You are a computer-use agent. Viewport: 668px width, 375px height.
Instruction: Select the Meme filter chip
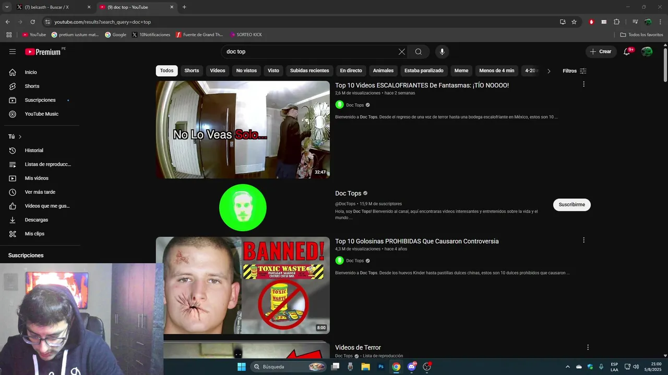(461, 71)
